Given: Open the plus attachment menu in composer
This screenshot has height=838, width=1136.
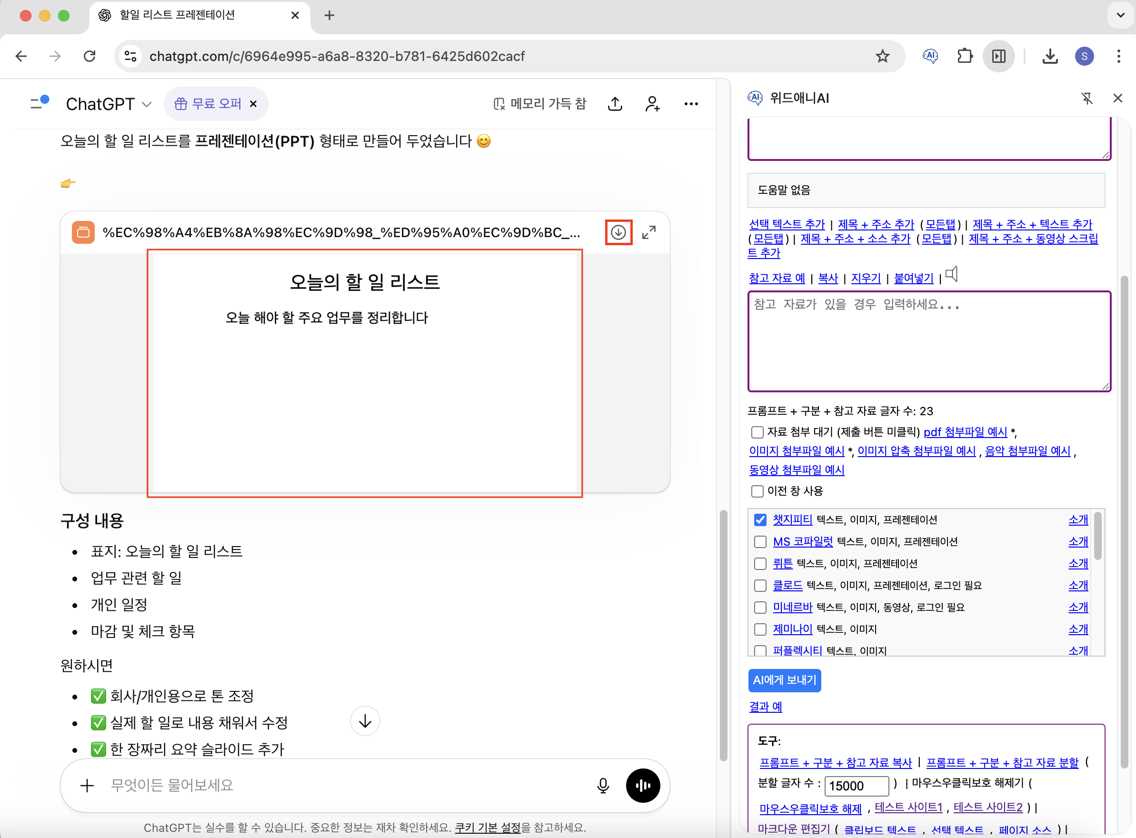Looking at the screenshot, I should pos(87,785).
